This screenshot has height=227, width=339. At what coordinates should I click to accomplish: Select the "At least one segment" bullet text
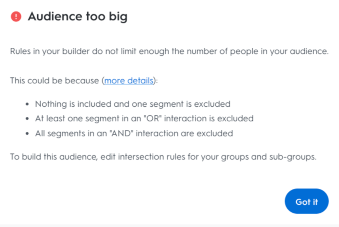click(x=144, y=118)
